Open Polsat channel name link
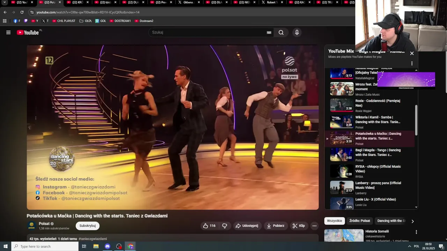 pyautogui.click(x=44, y=224)
